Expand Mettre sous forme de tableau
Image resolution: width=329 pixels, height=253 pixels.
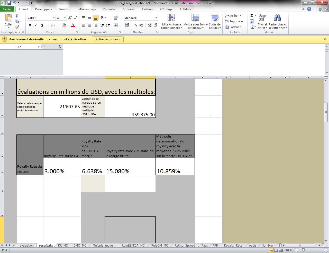(195, 22)
